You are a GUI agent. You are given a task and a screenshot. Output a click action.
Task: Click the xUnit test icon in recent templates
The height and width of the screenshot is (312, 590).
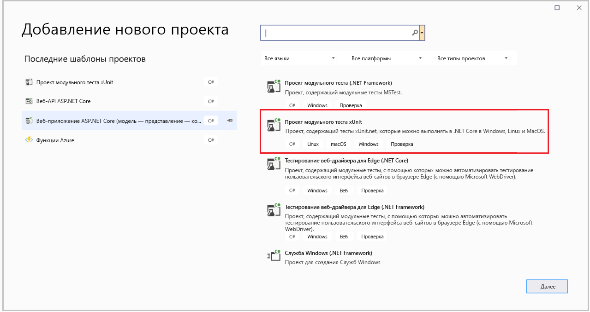[29, 82]
